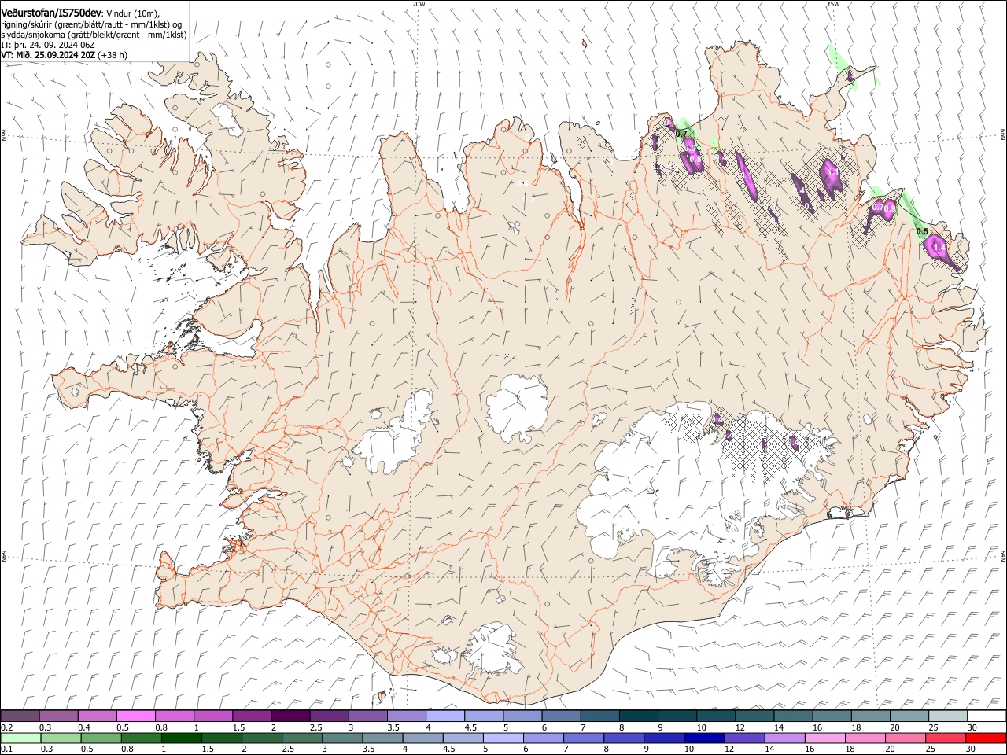Screen dimensions: 1007x755
Task: Select the bright pink 0.5 swatch in the top legend row
Action: 135,716
